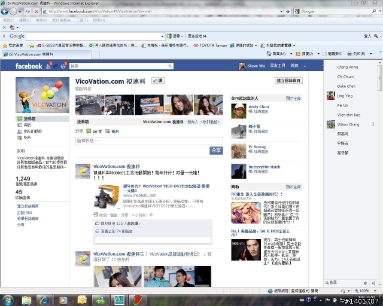383x306 pixels.
Task: Open Windows Start orb
Action: (x=8, y=300)
